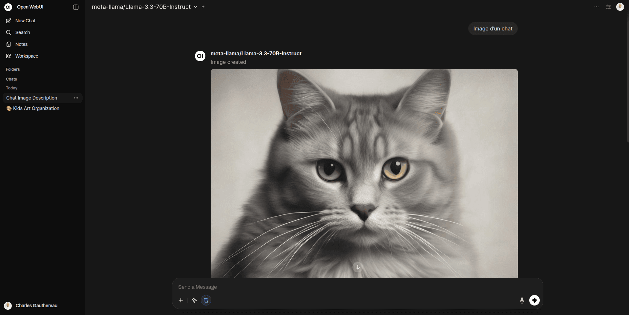The width and height of the screenshot is (629, 315).
Task: Collapse the sidebar with the panel toggle
Action: click(76, 7)
